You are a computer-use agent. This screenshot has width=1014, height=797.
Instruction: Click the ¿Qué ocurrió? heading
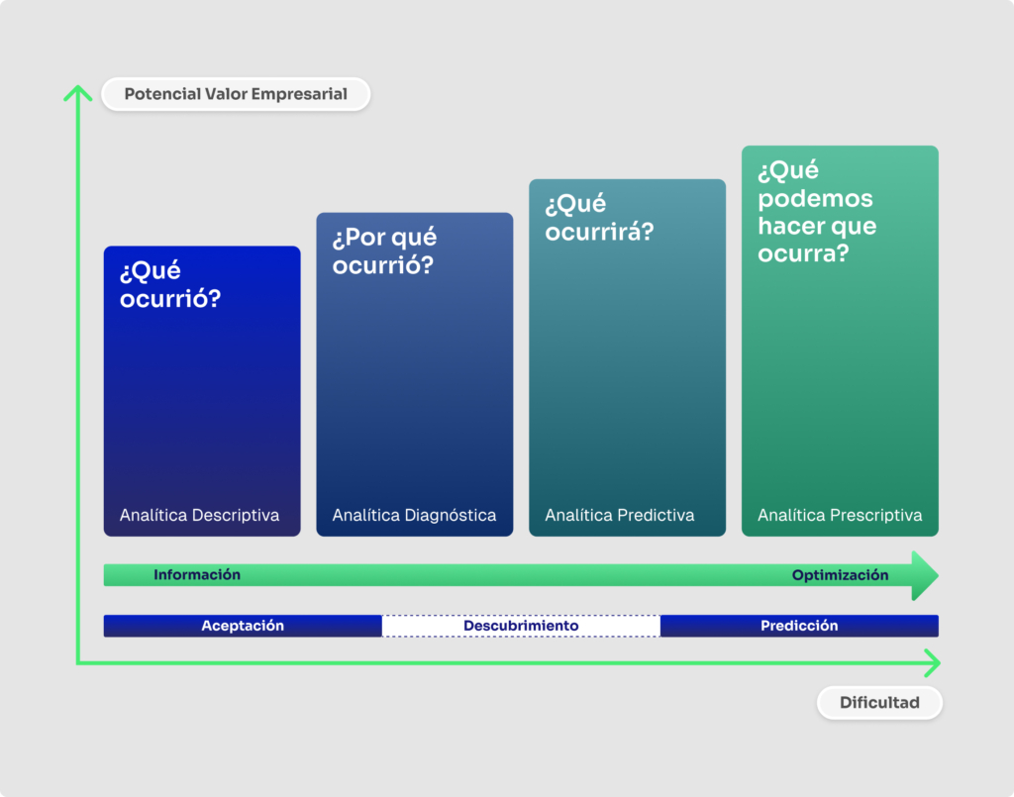pyautogui.click(x=170, y=285)
